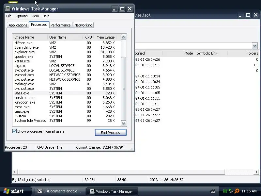The height and width of the screenshot is (196, 261).
Task: Click 5 / 12 object(s) selected status
Action: click(31, 180)
